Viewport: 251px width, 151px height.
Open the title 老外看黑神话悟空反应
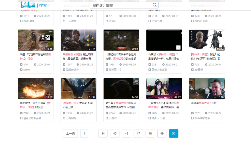[x=204, y=103]
